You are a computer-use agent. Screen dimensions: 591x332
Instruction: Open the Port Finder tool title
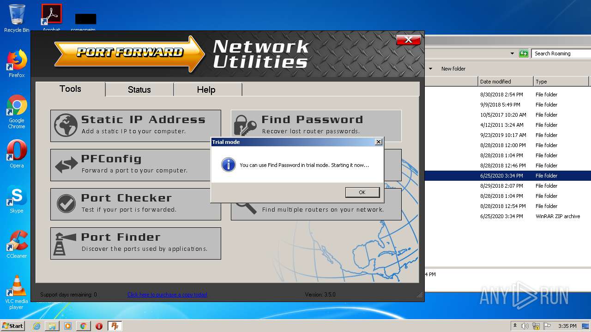pos(121,237)
